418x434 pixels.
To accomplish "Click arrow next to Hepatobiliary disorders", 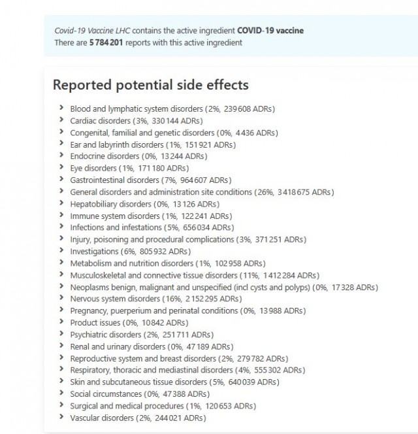I will (x=61, y=203).
